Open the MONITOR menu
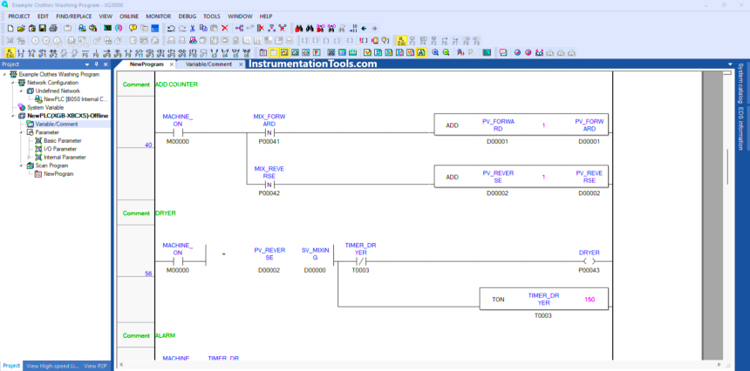750x371 pixels. point(158,16)
